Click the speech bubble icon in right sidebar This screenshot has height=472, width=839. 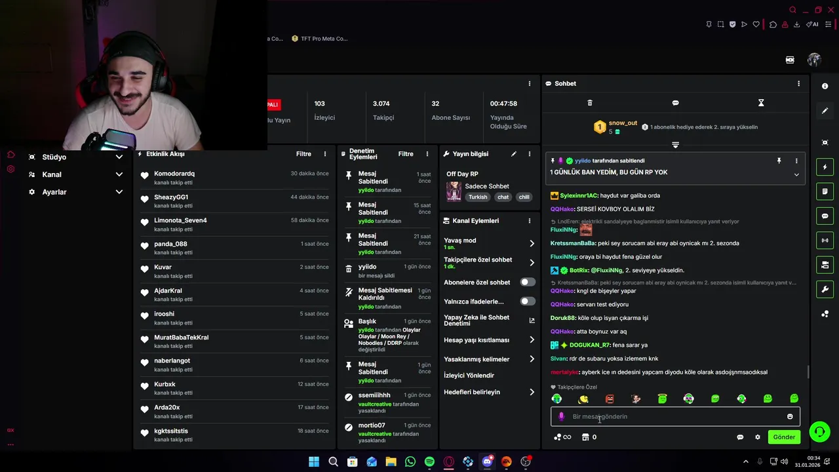(x=825, y=216)
